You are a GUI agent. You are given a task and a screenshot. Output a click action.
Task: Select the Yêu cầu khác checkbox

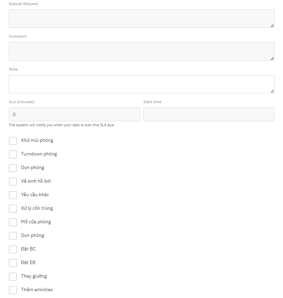13,195
